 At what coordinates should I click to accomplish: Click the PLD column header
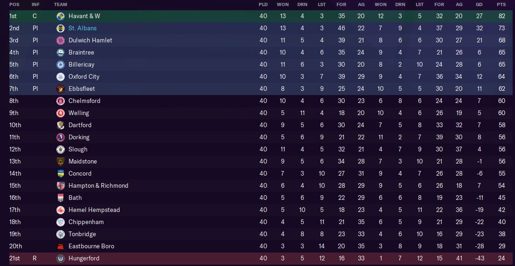(263, 5)
